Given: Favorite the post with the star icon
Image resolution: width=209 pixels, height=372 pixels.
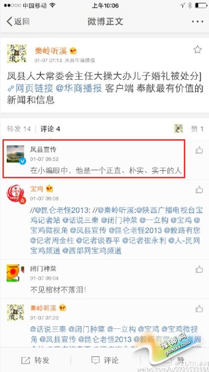Looking at the screenshot, I should [x=198, y=50].
